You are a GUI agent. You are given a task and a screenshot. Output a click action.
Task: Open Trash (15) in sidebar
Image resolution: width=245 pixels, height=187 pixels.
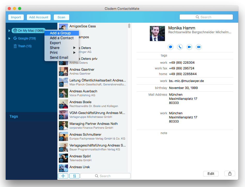(22, 46)
